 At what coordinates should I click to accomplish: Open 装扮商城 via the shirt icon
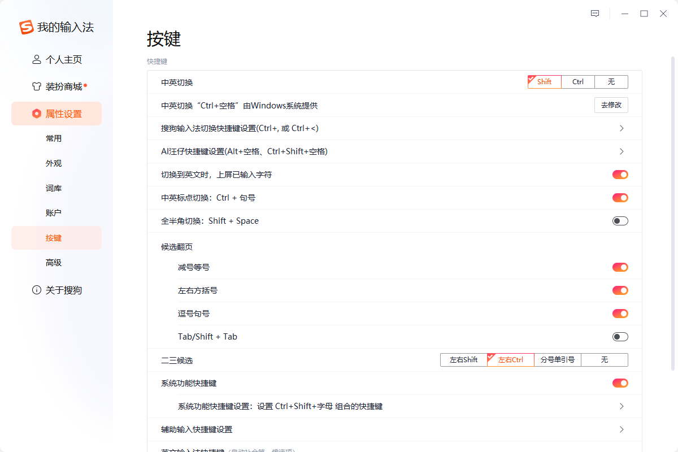point(36,86)
